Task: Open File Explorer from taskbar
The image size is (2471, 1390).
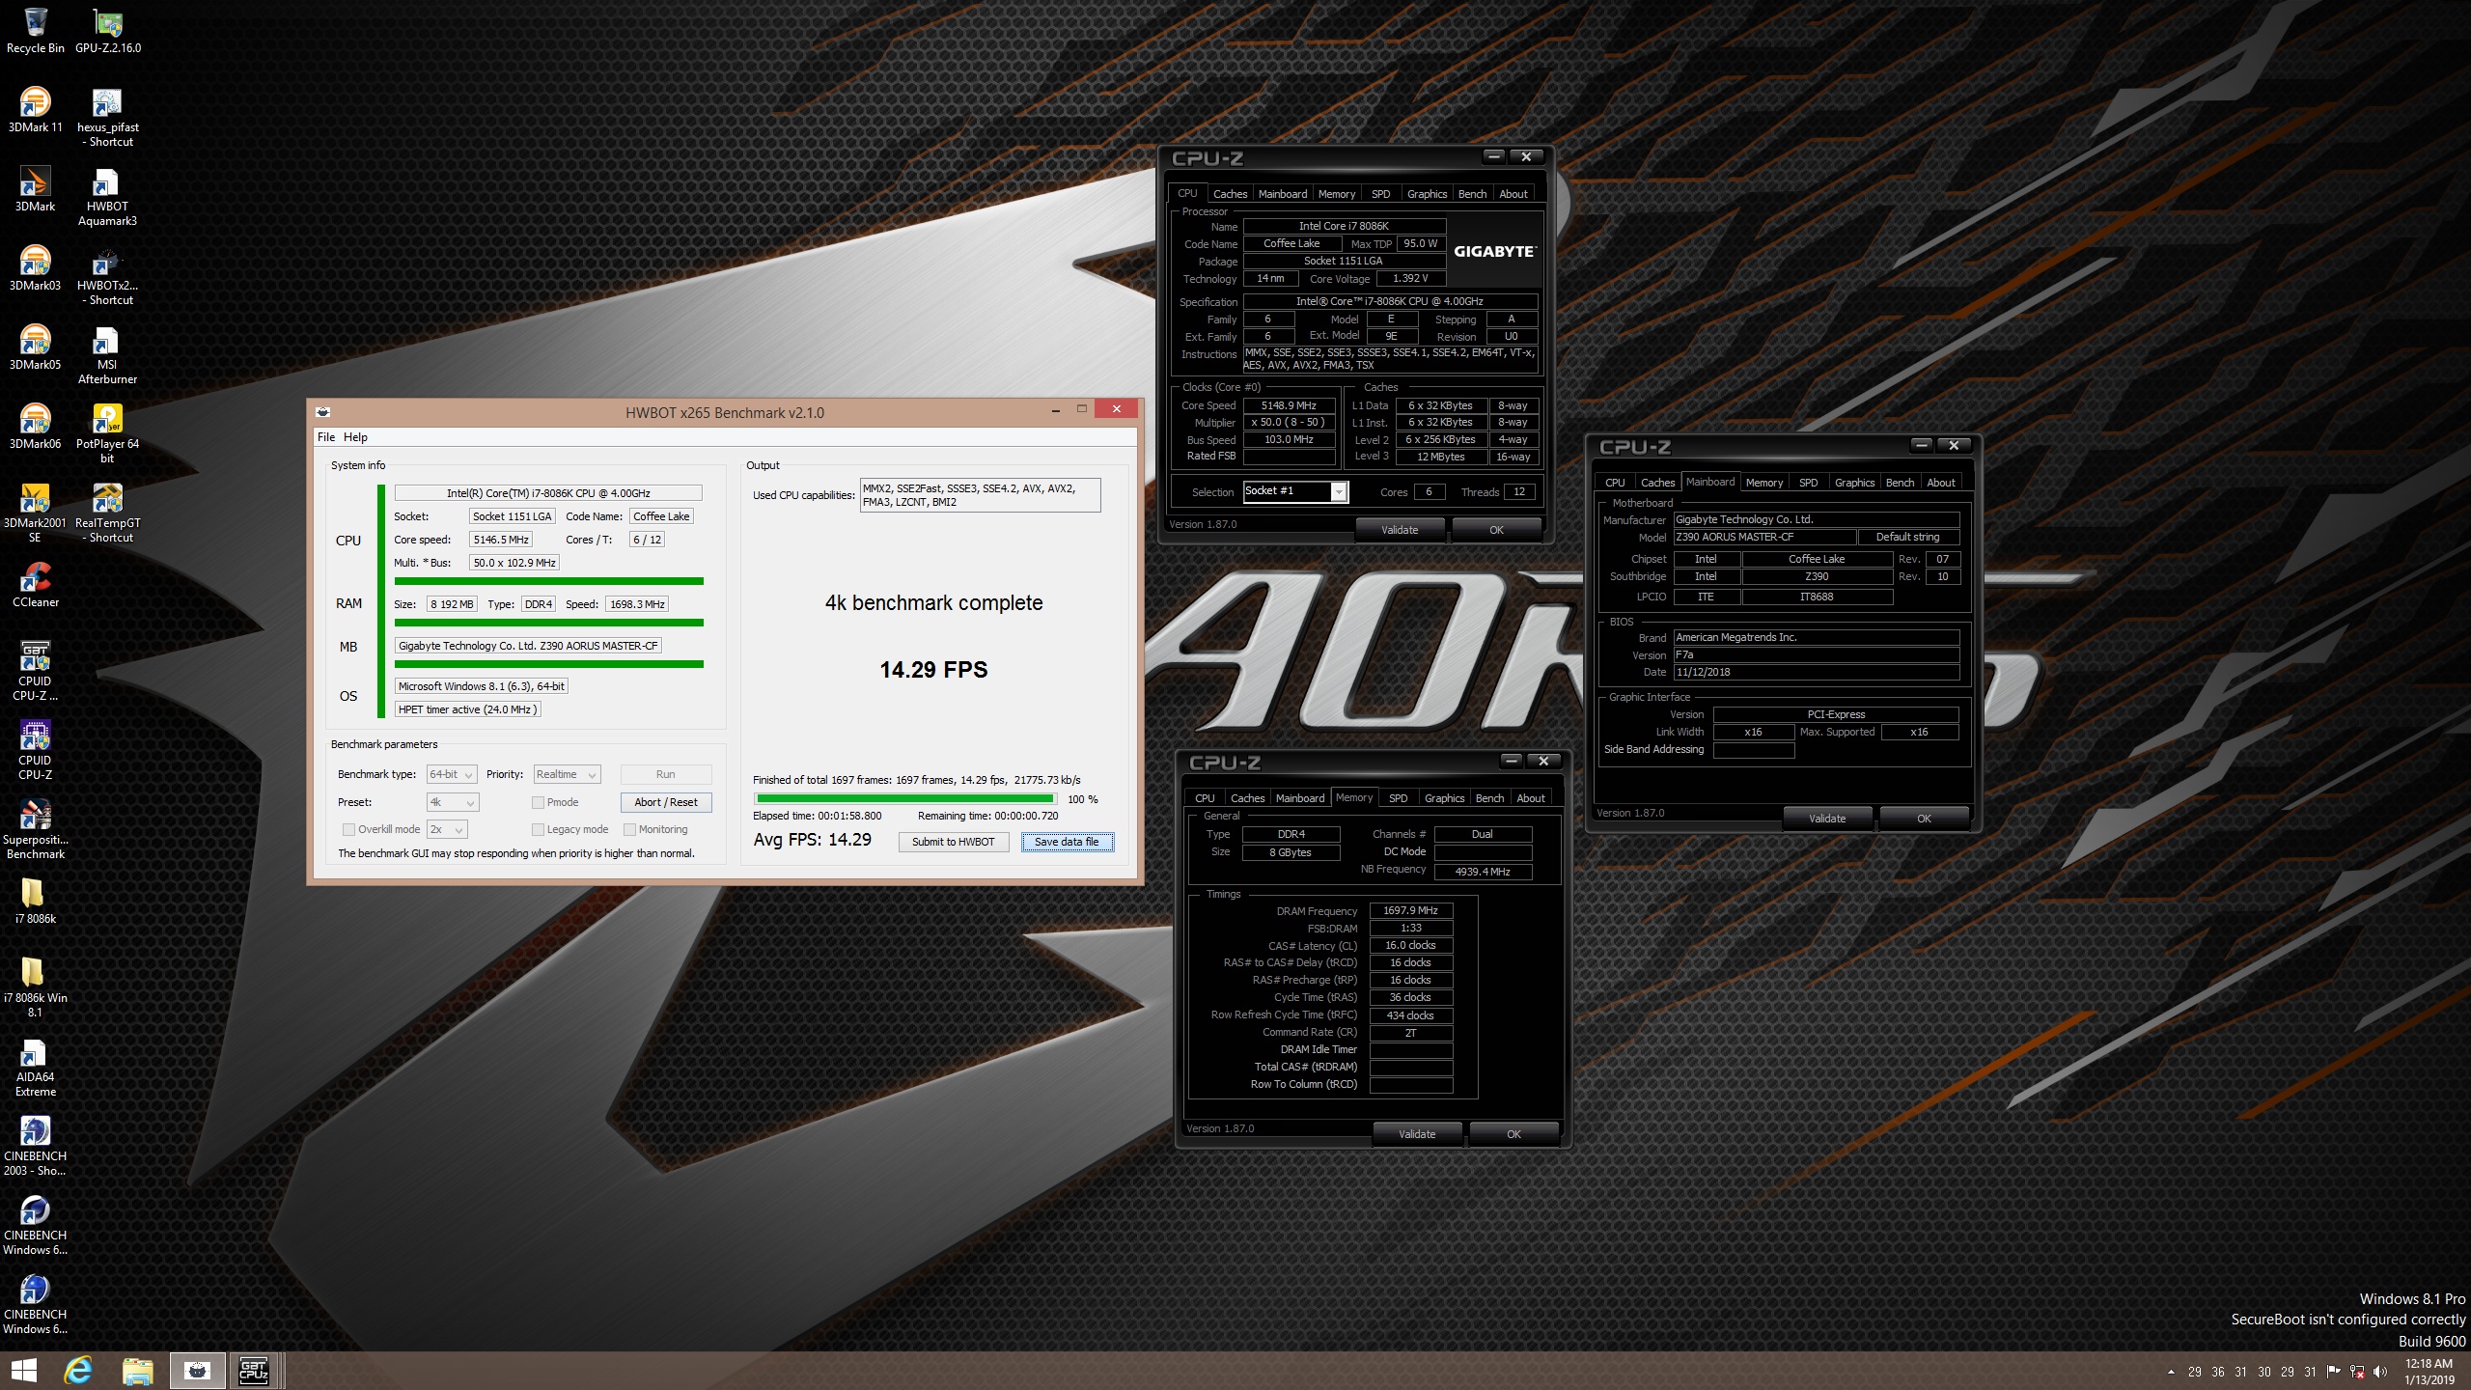Action: coord(138,1371)
